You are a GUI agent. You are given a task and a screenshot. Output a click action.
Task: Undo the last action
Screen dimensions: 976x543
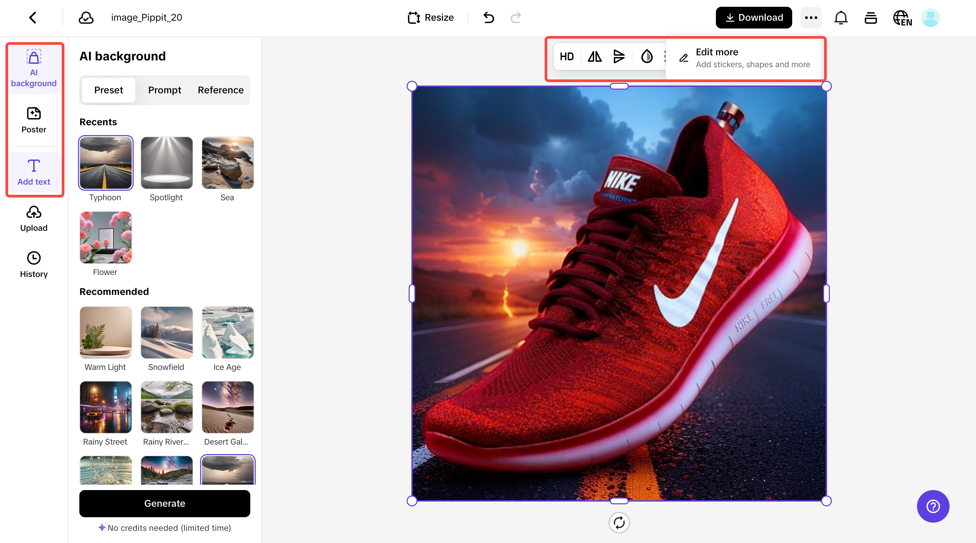[x=488, y=17]
